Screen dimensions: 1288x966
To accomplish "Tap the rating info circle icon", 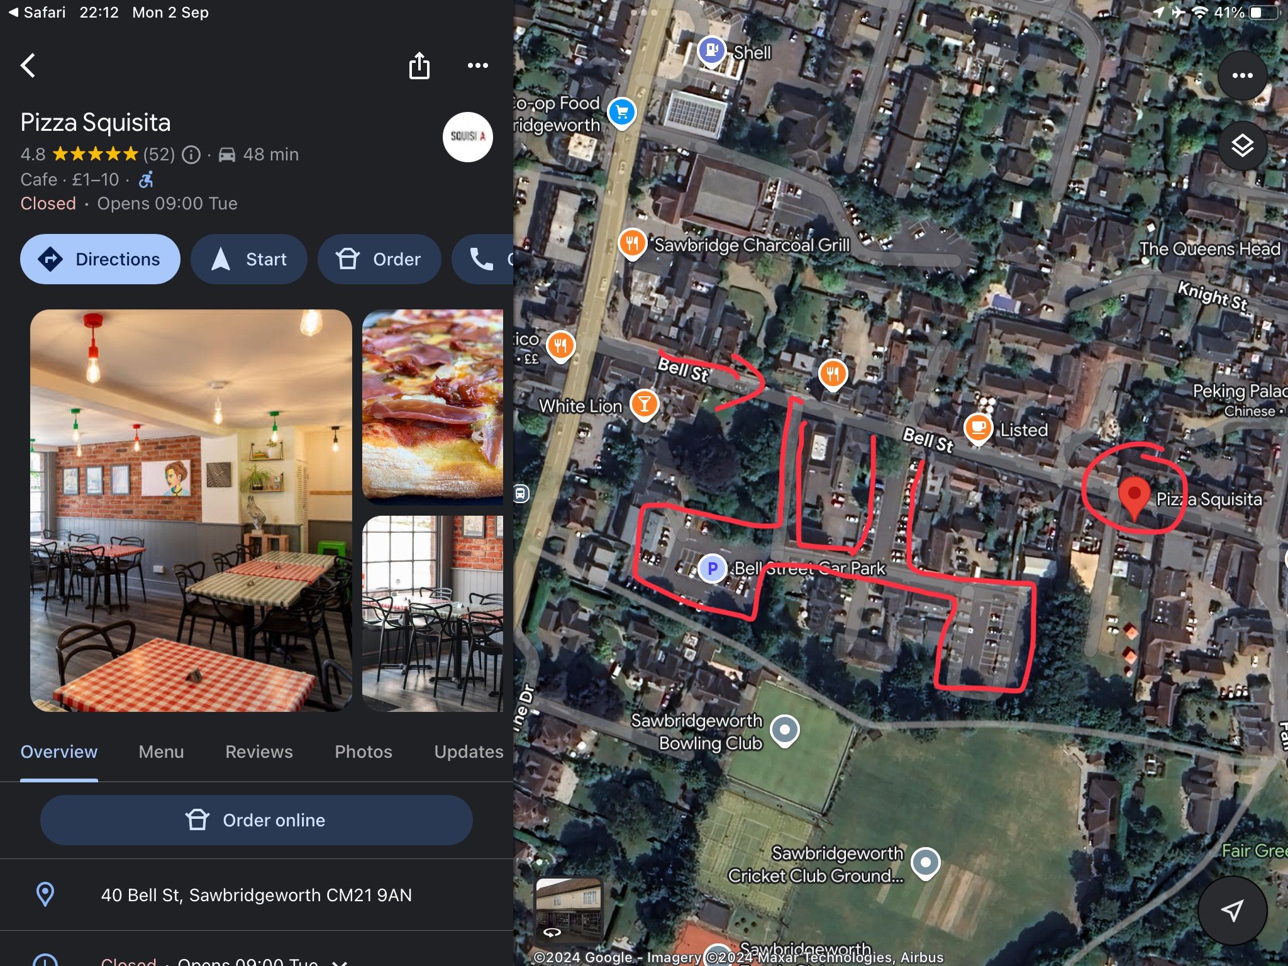I will [x=191, y=155].
